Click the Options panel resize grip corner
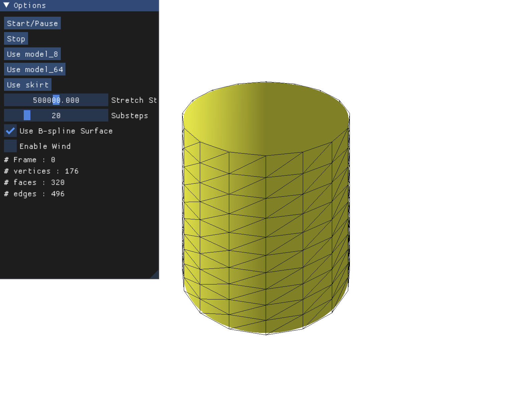Screen dimensions: 530x396 tap(155, 275)
